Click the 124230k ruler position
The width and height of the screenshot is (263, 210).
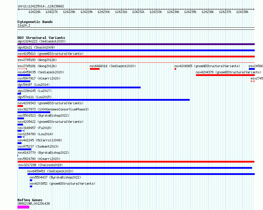[x=104, y=12]
